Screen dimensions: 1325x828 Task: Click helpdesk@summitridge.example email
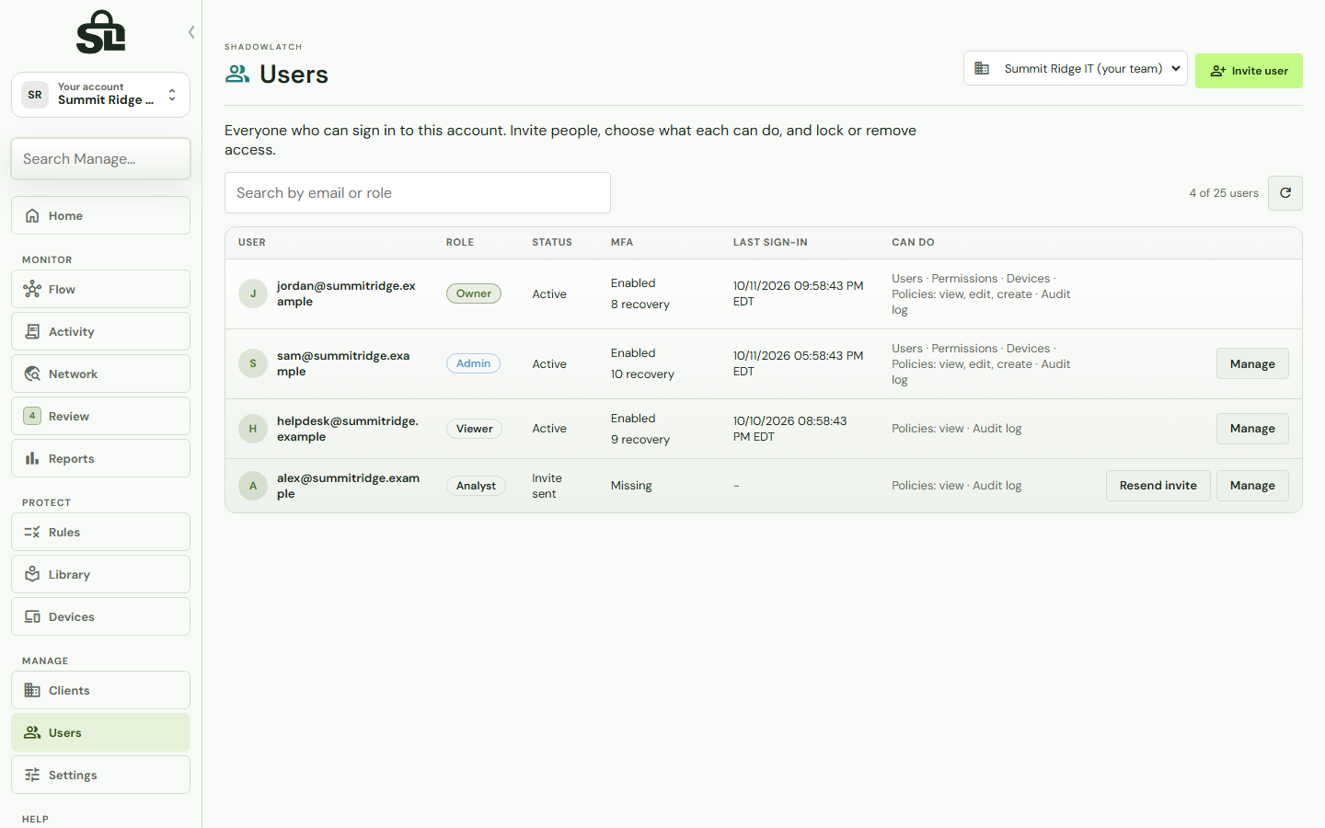[x=348, y=429]
